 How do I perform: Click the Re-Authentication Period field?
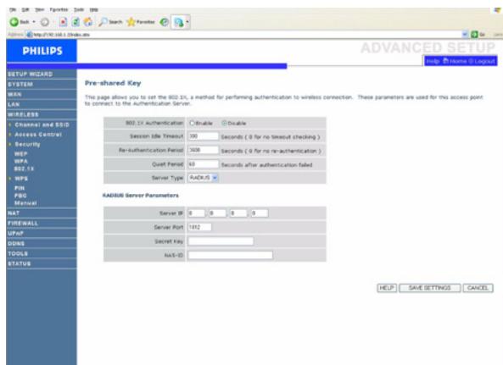point(203,150)
